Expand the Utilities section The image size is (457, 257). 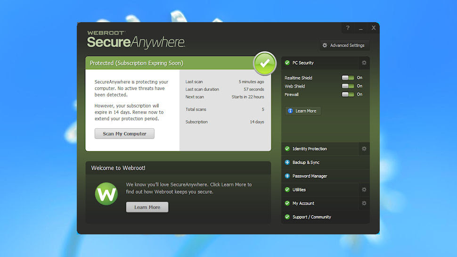320,190
